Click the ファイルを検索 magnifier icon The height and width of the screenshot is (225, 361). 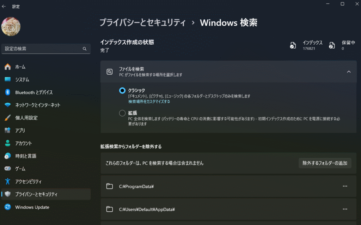click(110, 72)
